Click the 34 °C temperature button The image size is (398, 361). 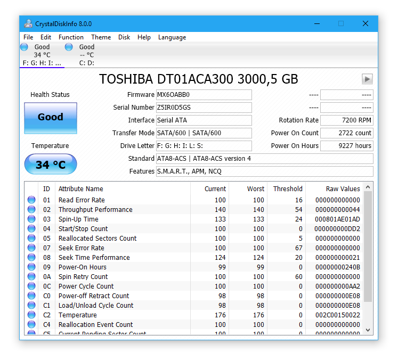coord(51,164)
